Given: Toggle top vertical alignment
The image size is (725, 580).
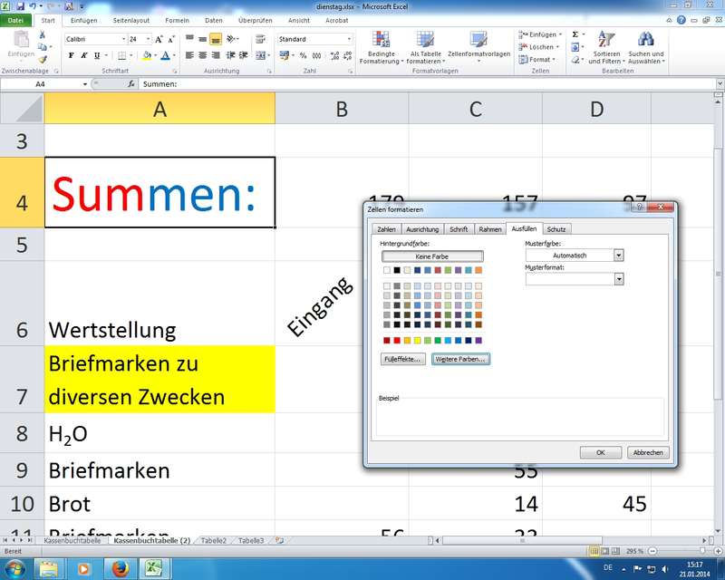Looking at the screenshot, I should 189,39.
